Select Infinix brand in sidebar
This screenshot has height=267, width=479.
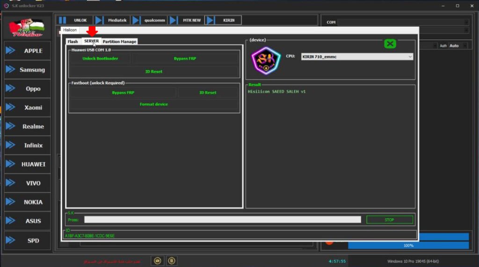pyautogui.click(x=28, y=145)
